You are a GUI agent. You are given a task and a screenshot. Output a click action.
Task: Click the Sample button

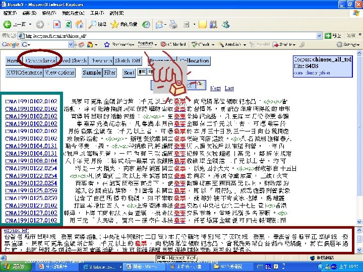[x=92, y=73]
